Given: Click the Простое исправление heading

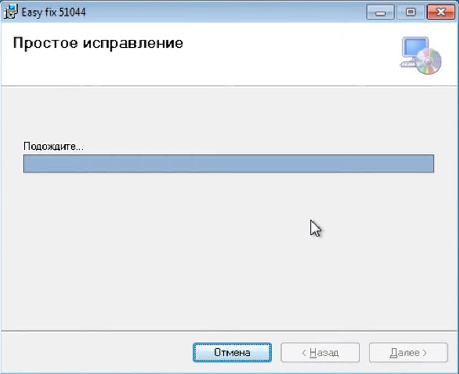Looking at the screenshot, I should pos(98,44).
